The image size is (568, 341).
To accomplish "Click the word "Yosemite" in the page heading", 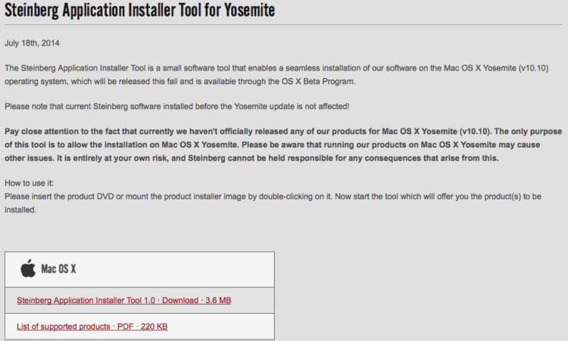I will coord(238,11).
